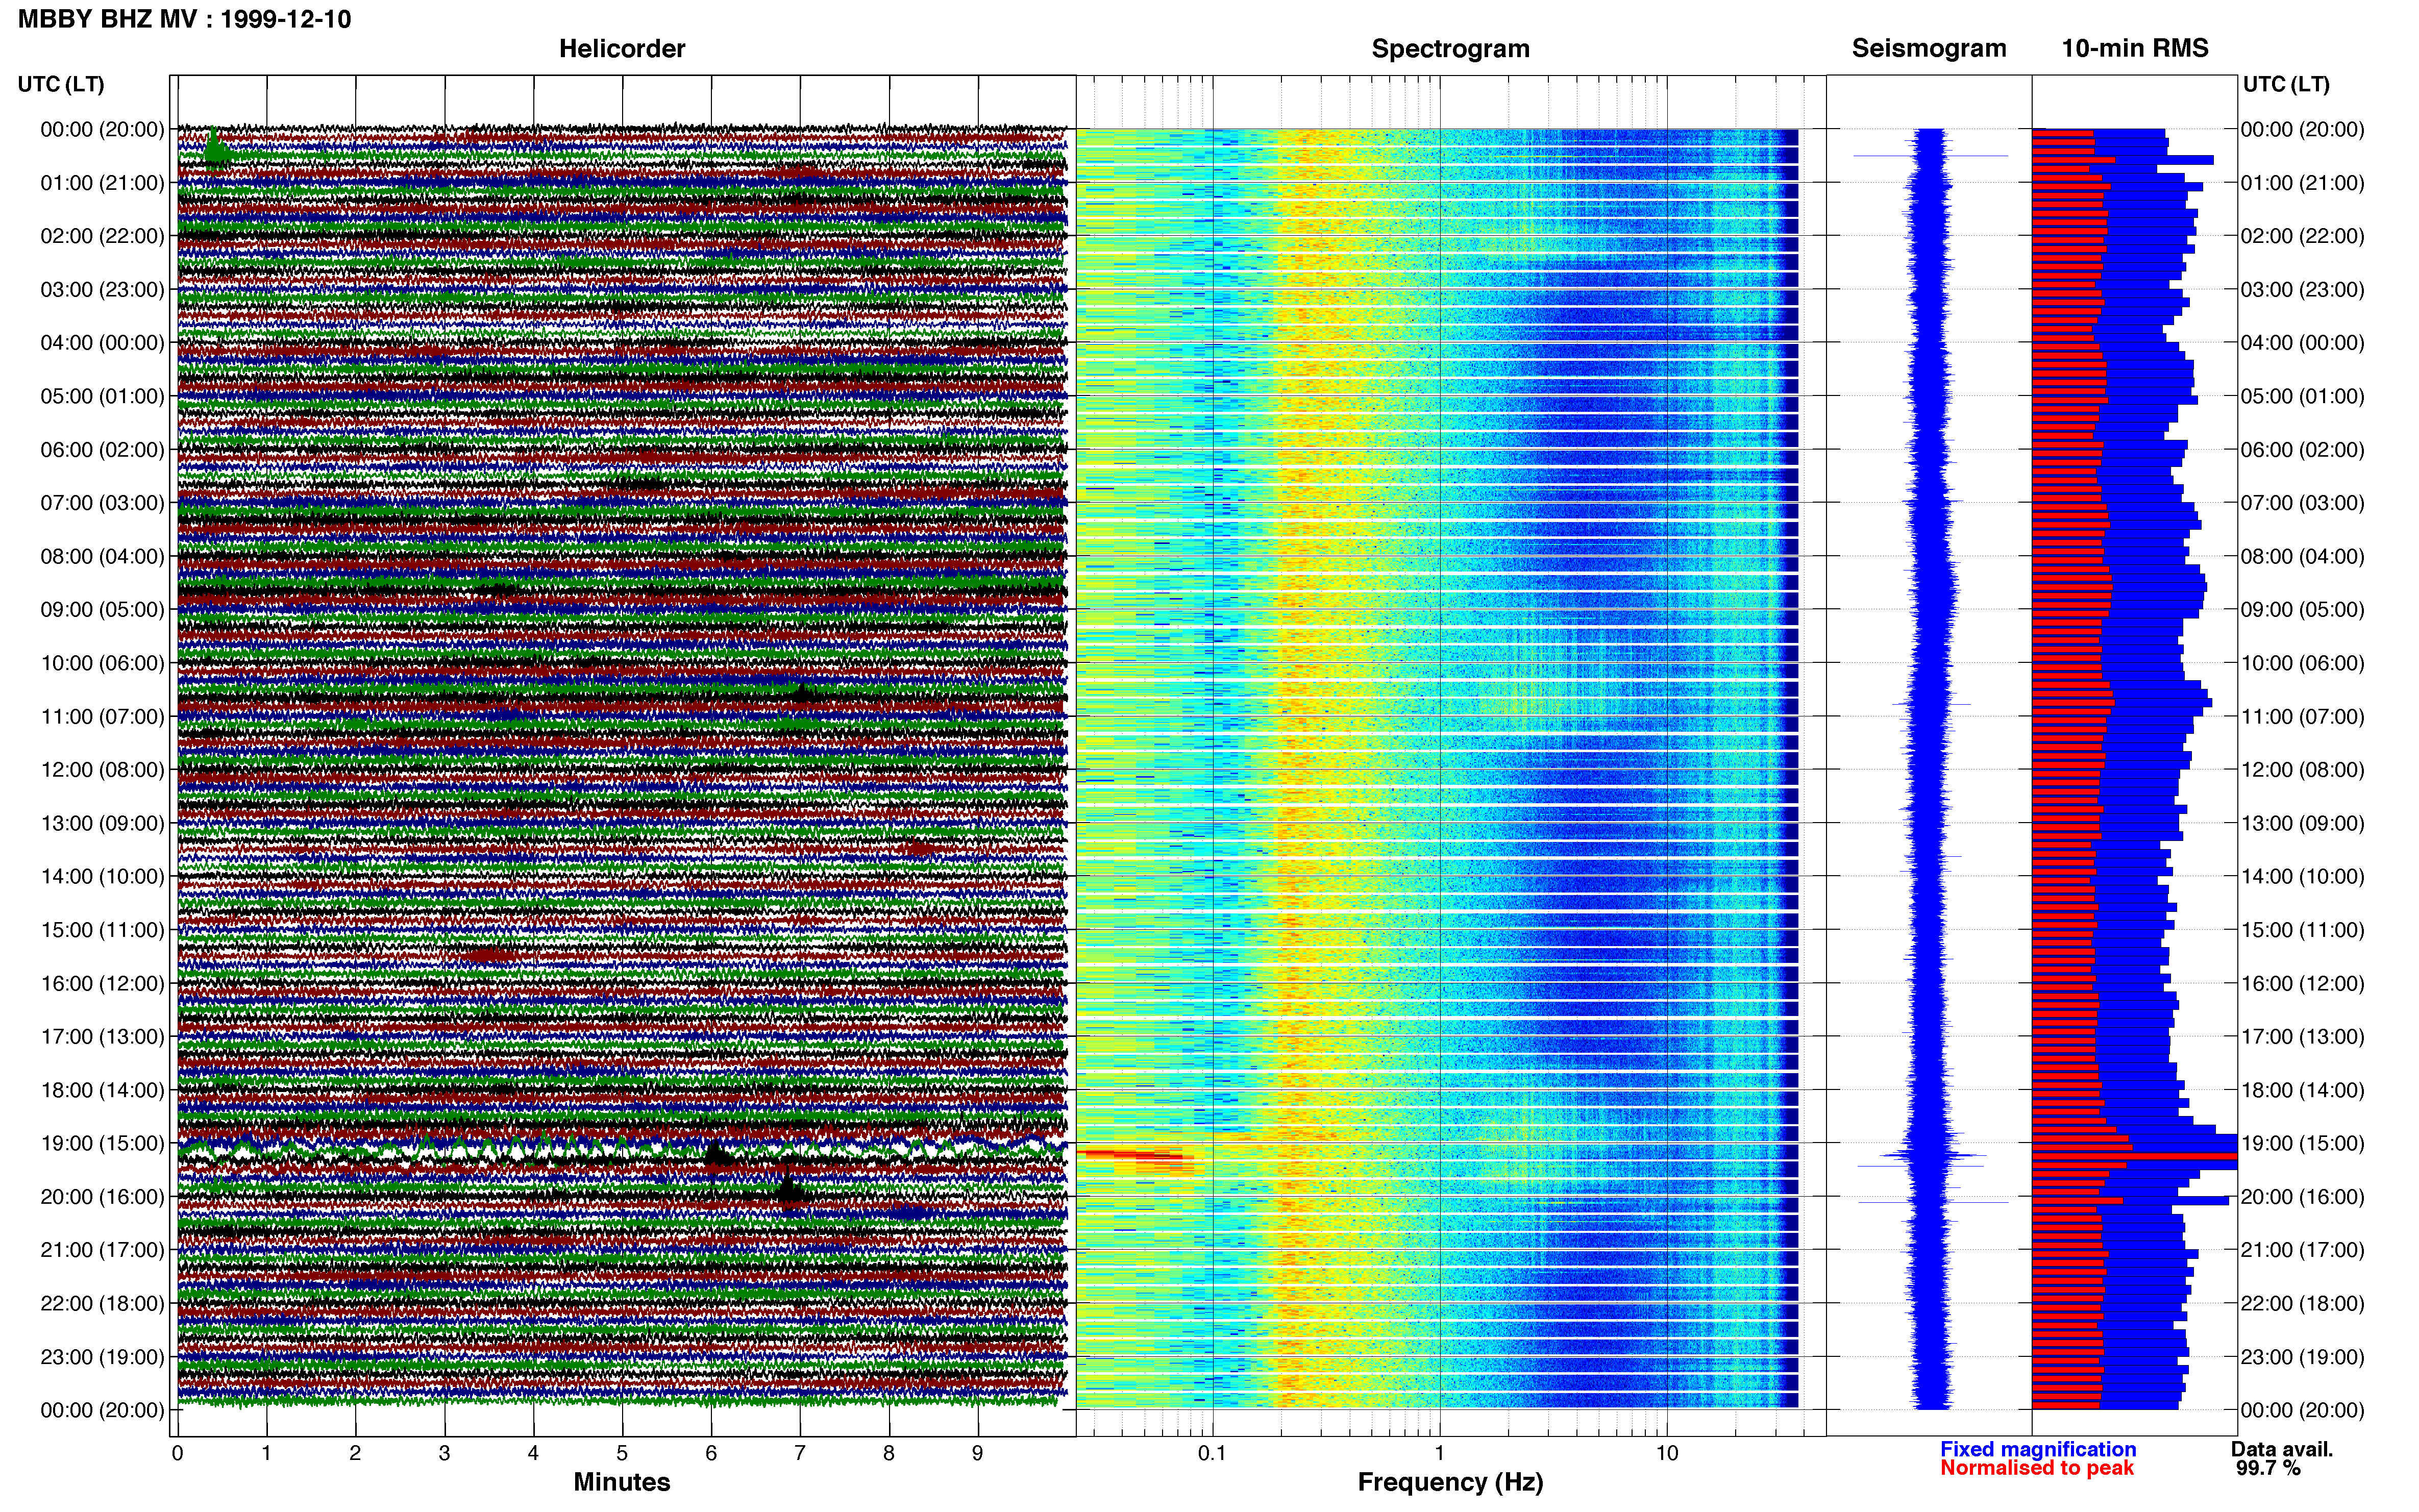Click left time label '12:00 (08:00)'
Screen dimensions: 2419x1512
click(x=102, y=770)
